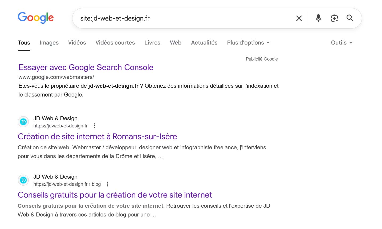Viewport: 382px width, 229px height.
Task: Open options menu for jd-web-et-design.fr homepage result
Action: pyautogui.click(x=94, y=126)
